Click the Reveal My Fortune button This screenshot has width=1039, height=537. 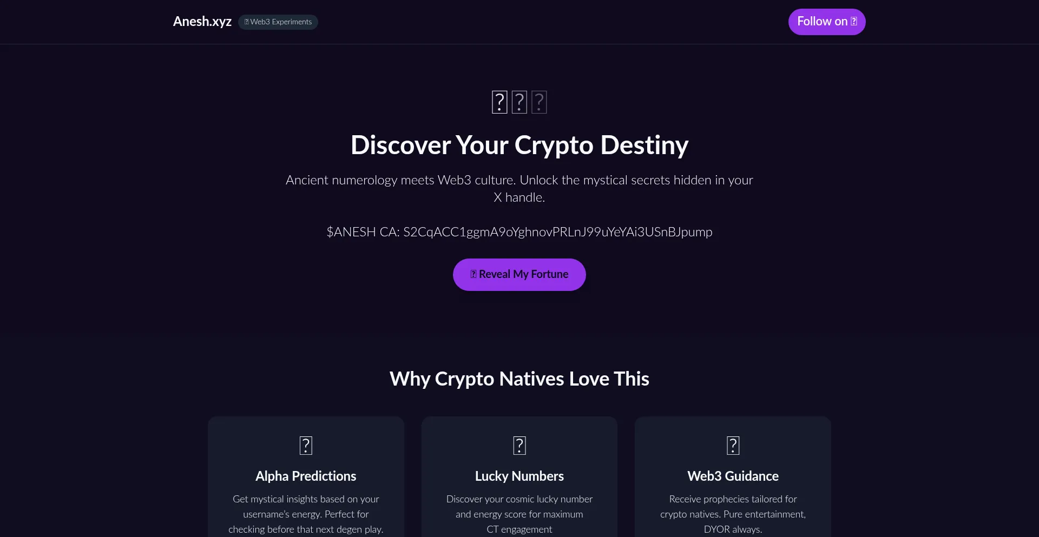pos(519,275)
